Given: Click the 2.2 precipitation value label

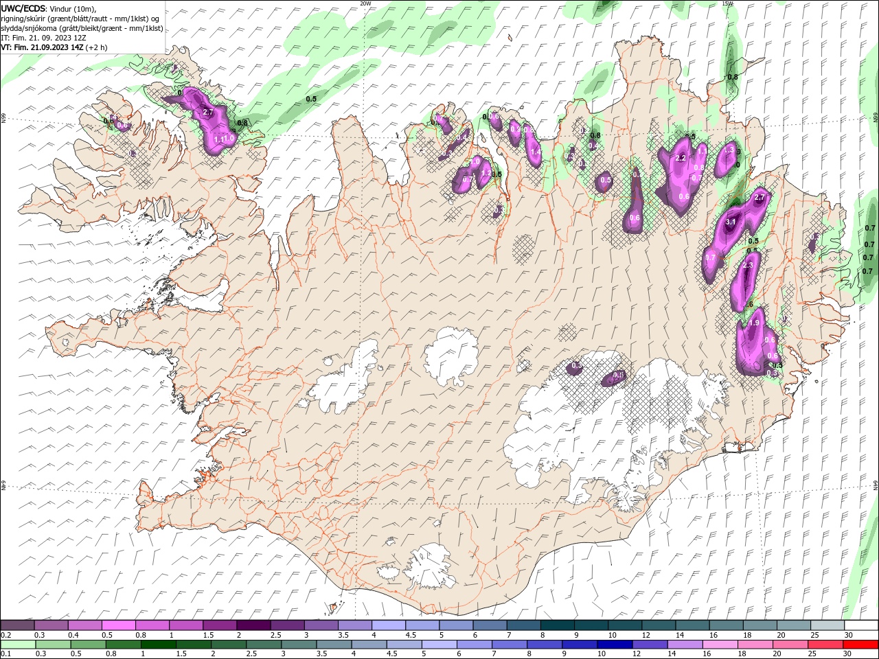Looking at the screenshot, I should (681, 158).
